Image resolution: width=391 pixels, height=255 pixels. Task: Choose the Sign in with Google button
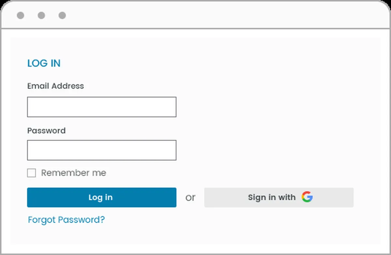(x=279, y=197)
